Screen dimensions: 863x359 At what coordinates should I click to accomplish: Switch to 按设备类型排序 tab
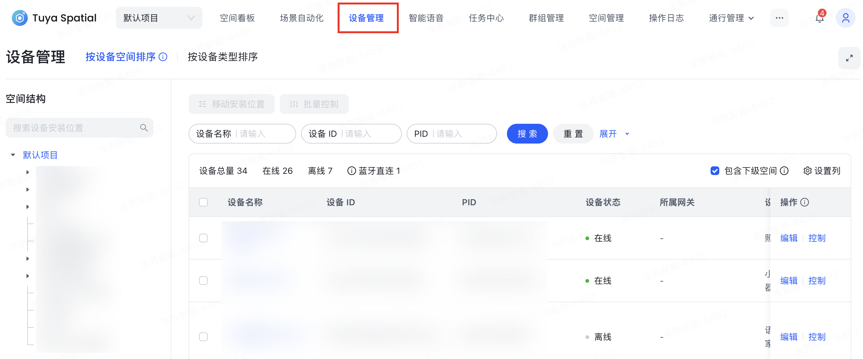(223, 57)
